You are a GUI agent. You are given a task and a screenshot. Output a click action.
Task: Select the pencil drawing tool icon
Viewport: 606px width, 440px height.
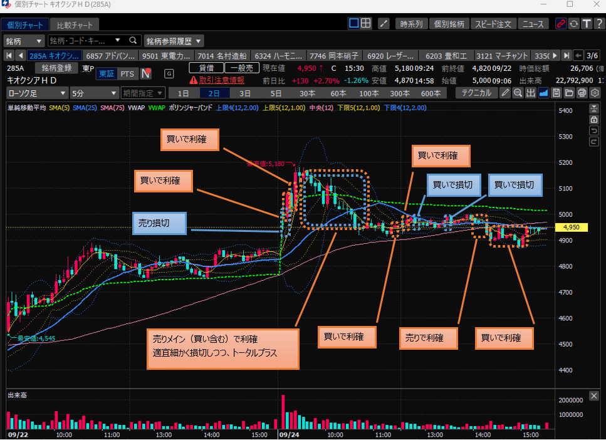505,93
